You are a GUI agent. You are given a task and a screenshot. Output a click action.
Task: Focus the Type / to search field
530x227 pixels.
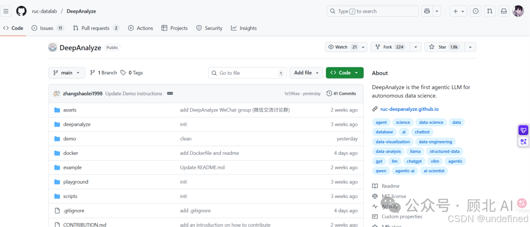372,11
